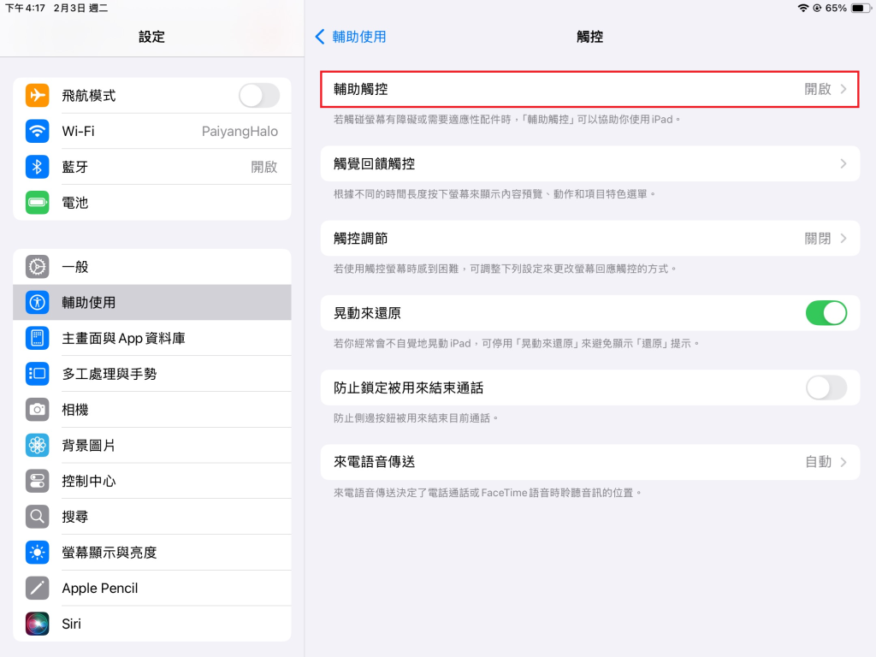The width and height of the screenshot is (876, 657).
Task: Tap the Apple Pencil icon
Action: 37,589
